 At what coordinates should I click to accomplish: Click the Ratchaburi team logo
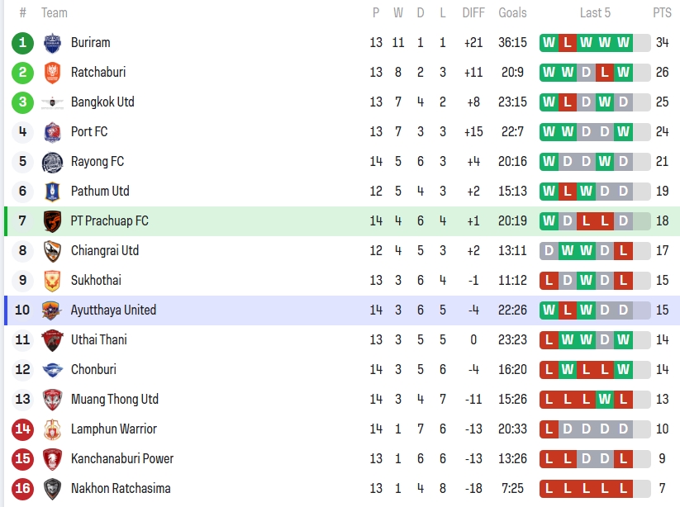52,73
